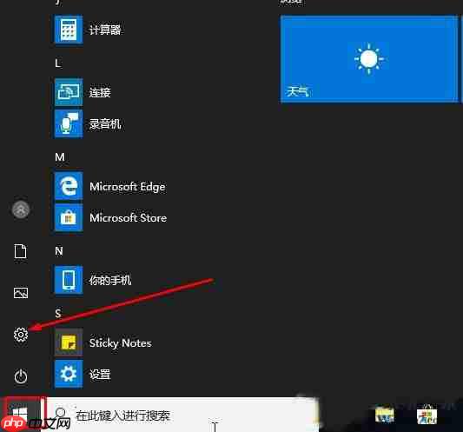
Task: Jump via the letter N group header
Action: (59, 251)
